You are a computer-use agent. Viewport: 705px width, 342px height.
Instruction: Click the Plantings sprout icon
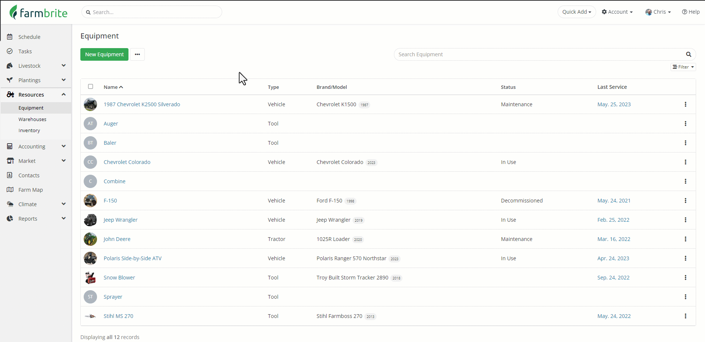[10, 80]
